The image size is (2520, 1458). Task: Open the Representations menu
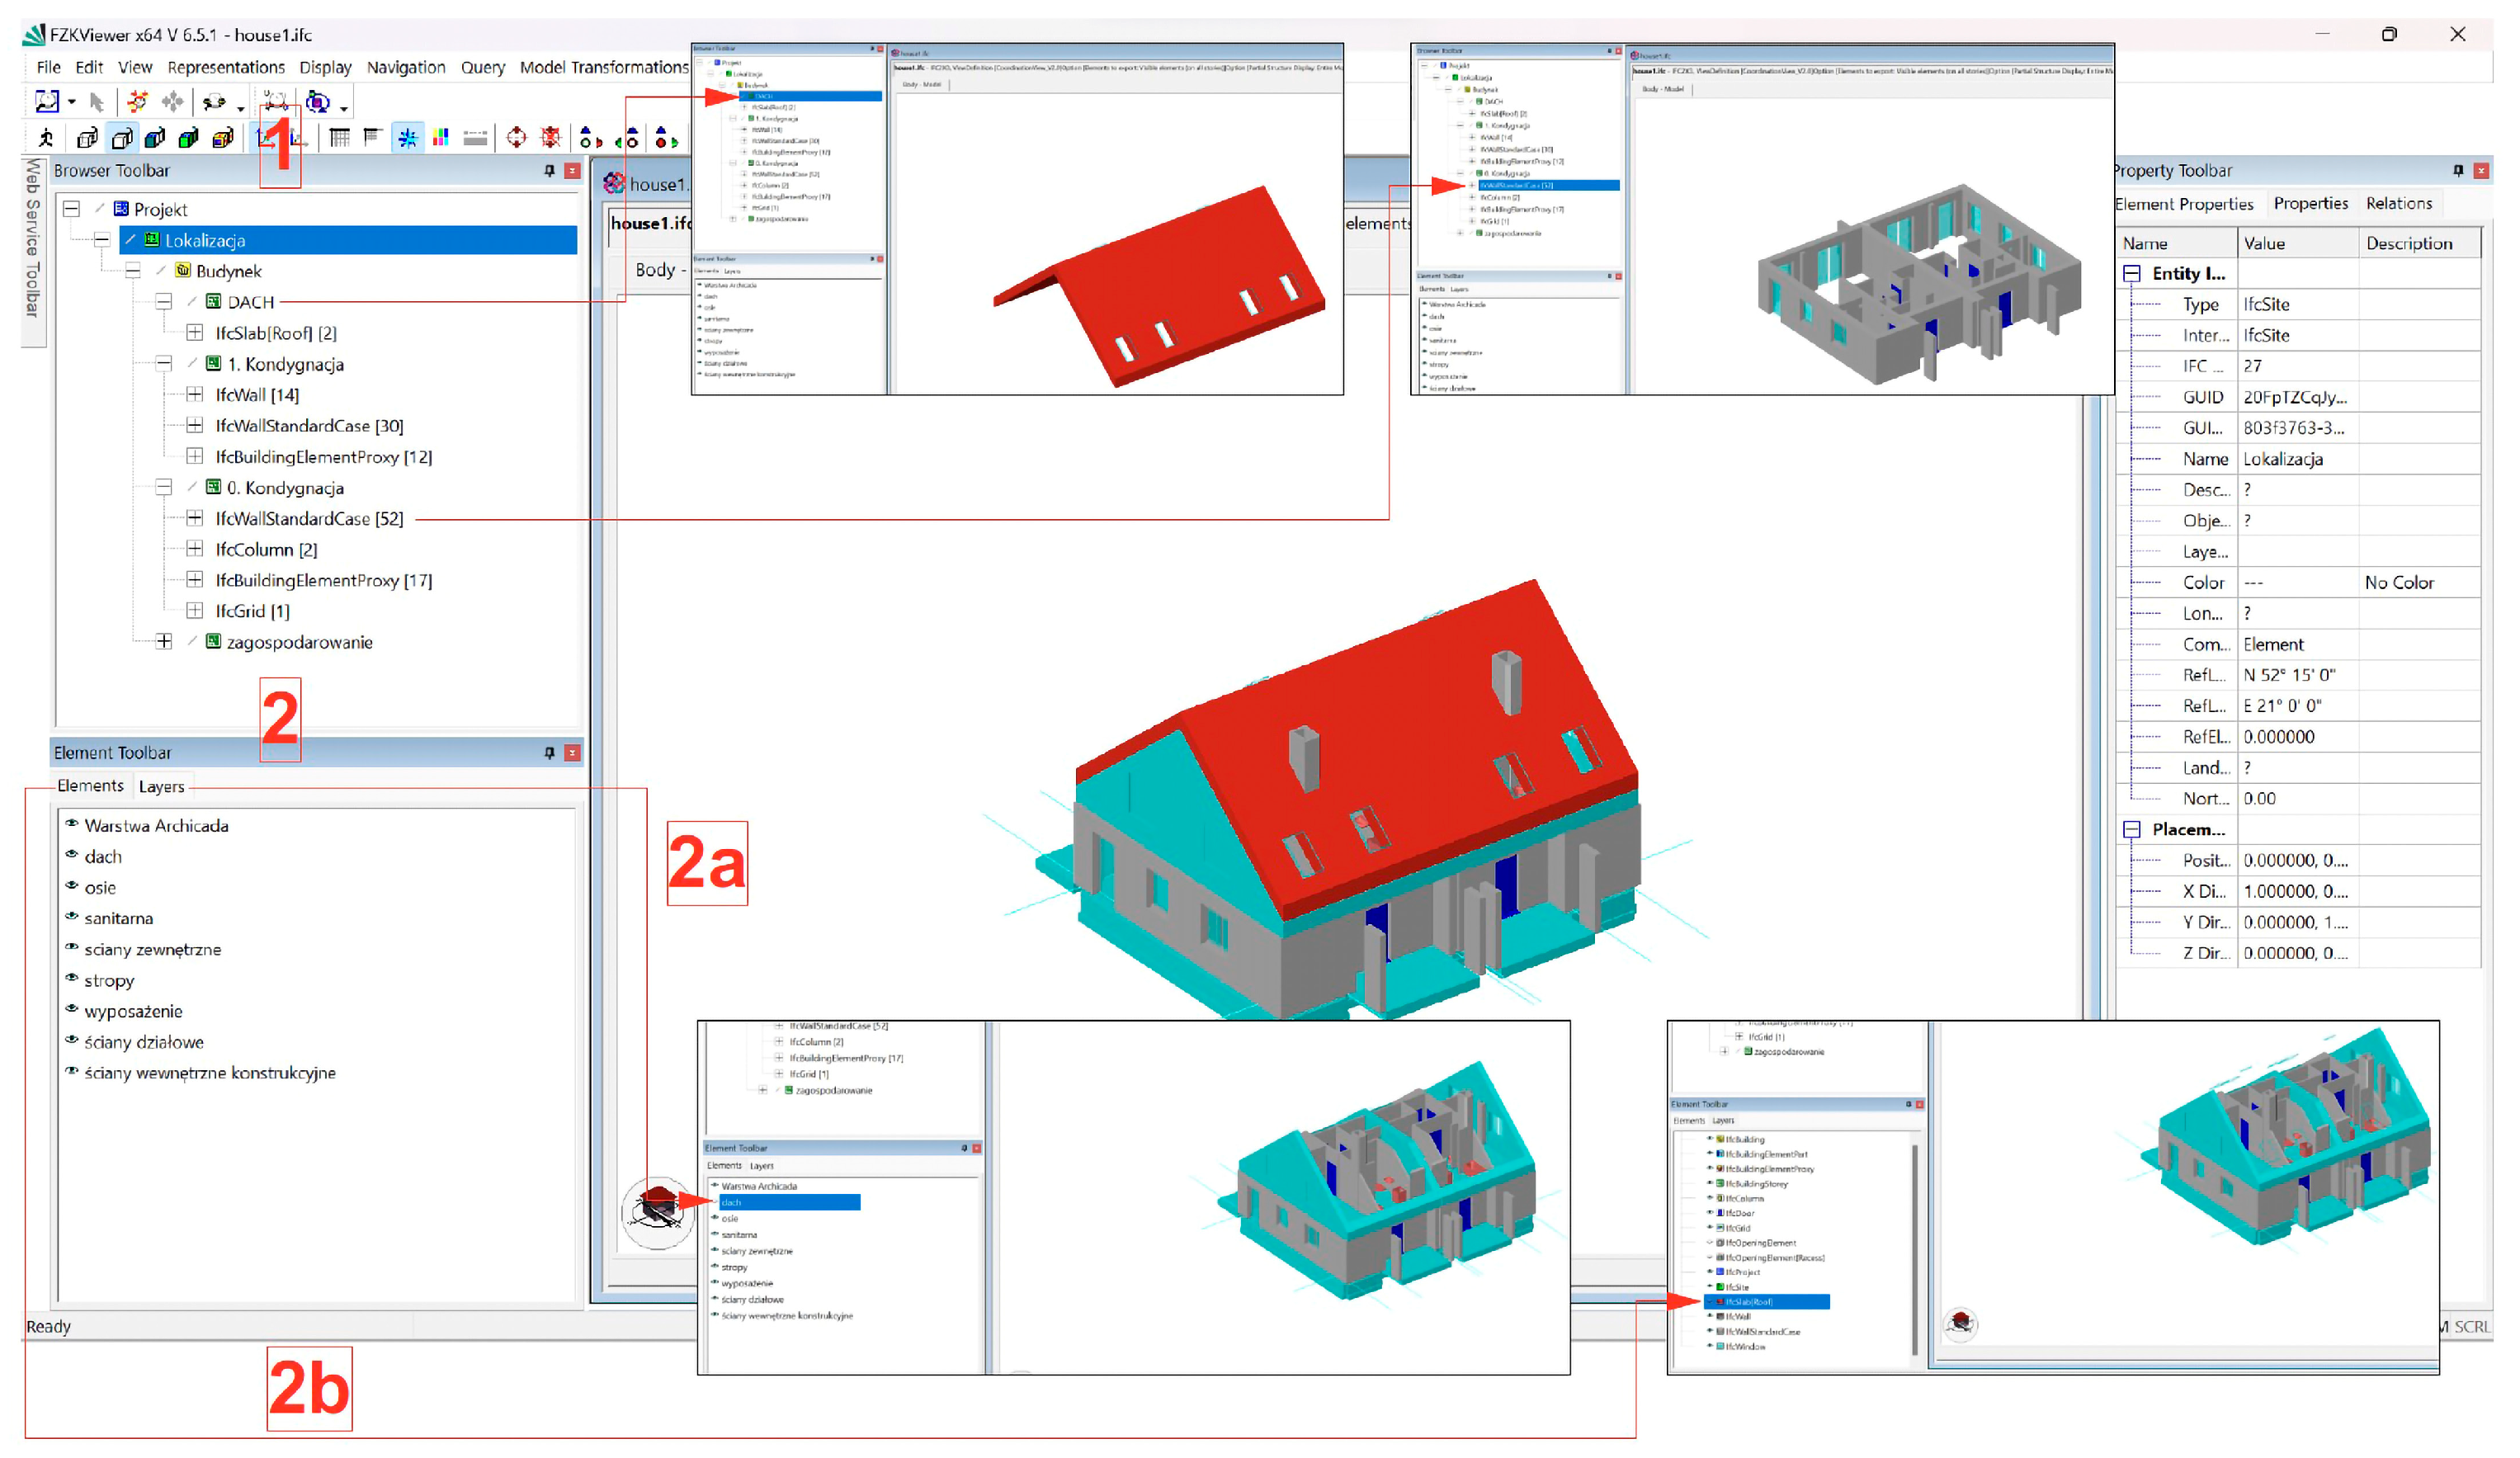[226, 67]
